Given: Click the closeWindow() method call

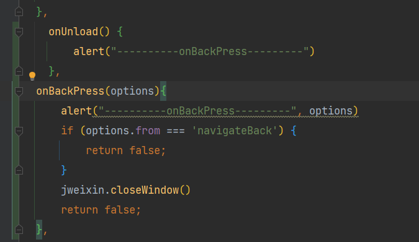Looking at the screenshot, I should (150, 190).
